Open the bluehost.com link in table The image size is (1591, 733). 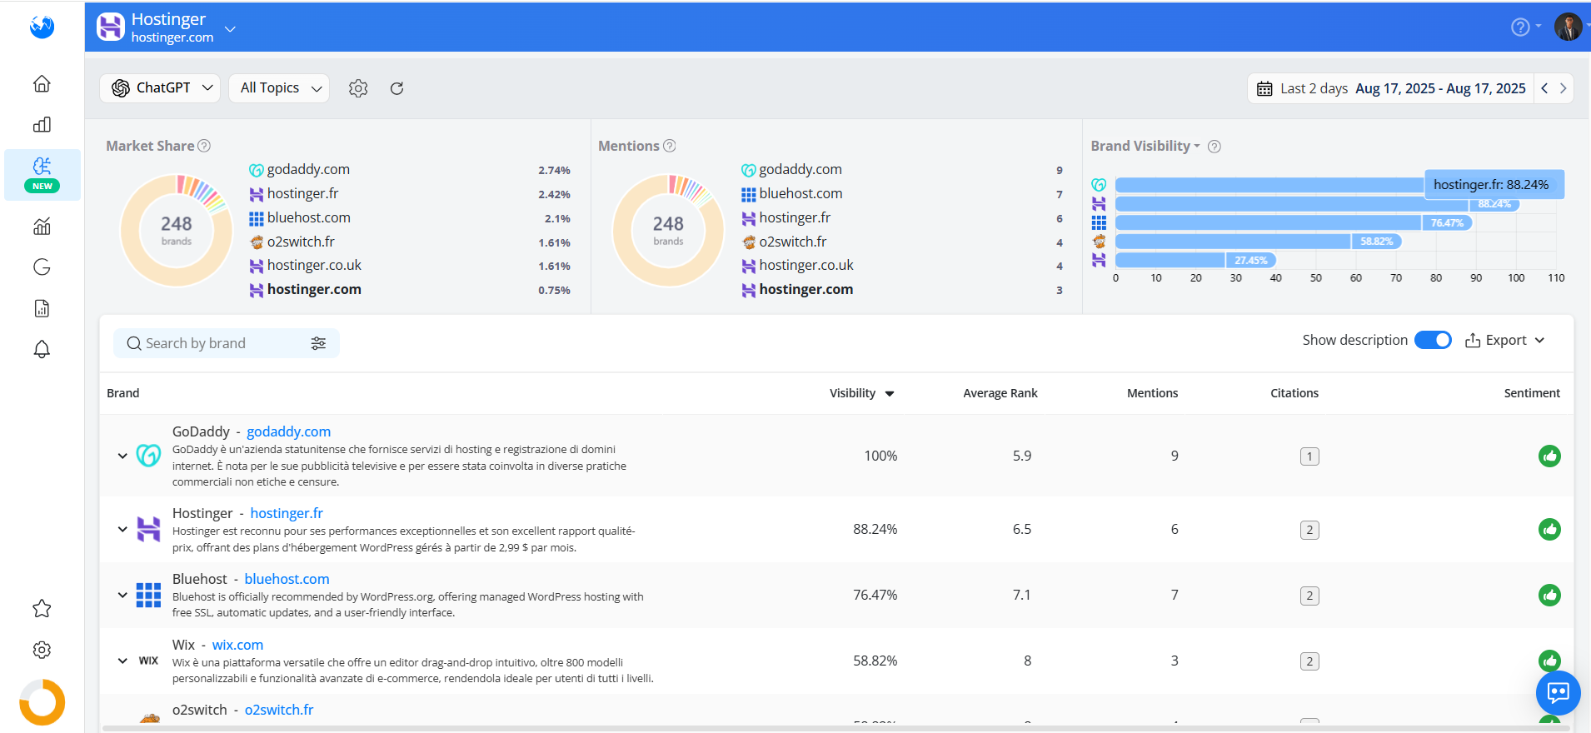pyautogui.click(x=287, y=579)
